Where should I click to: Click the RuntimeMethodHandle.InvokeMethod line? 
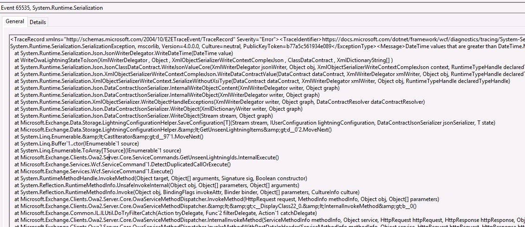coord(160,178)
